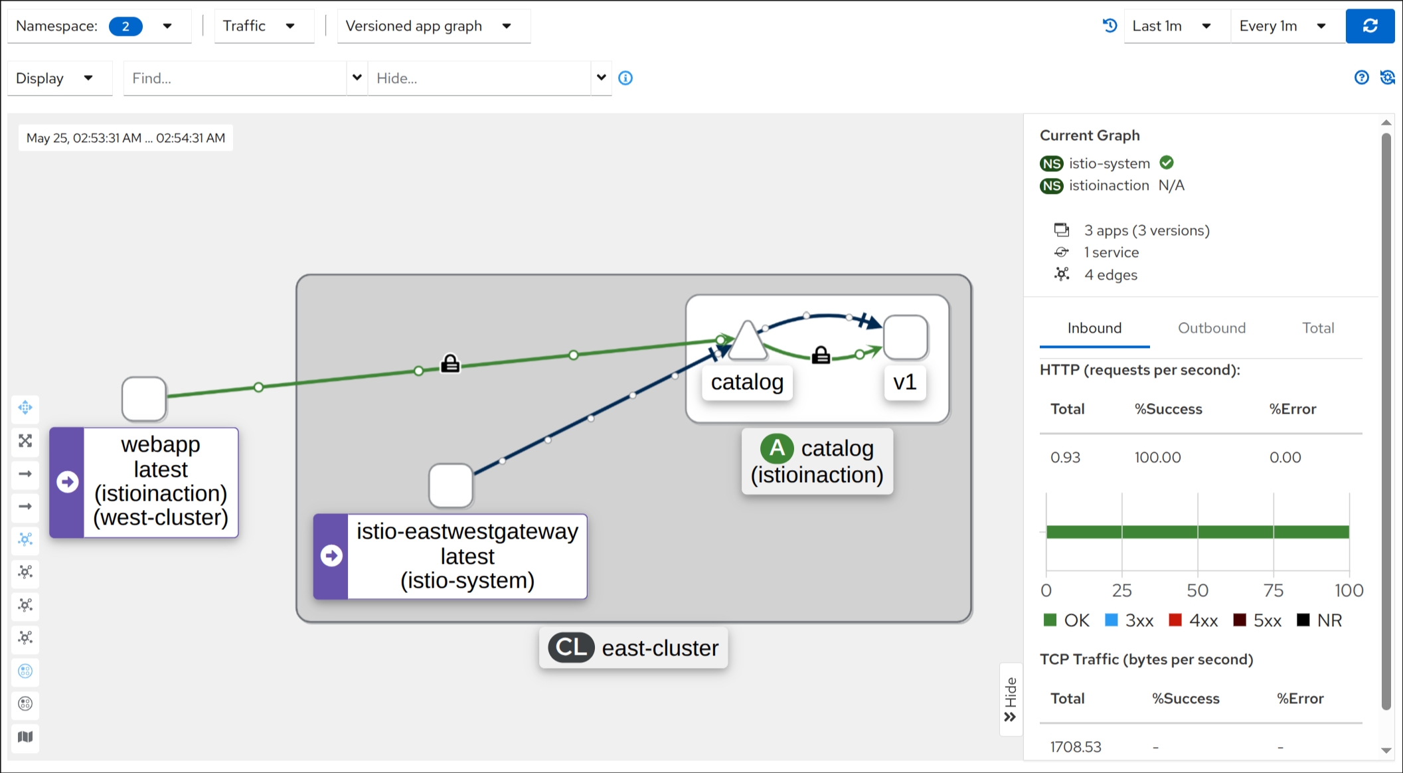The height and width of the screenshot is (773, 1403).
Task: Click the blue refresh button
Action: click(1370, 26)
